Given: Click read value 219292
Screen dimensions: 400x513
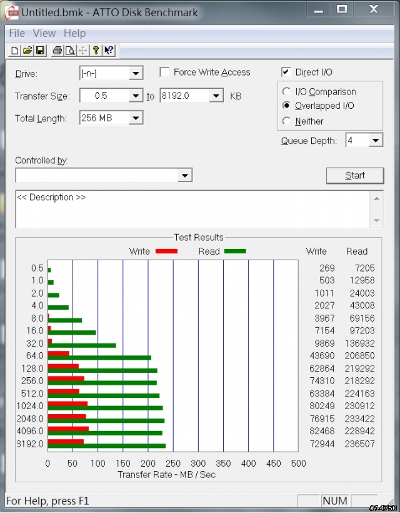Looking at the screenshot, I should tap(359, 368).
